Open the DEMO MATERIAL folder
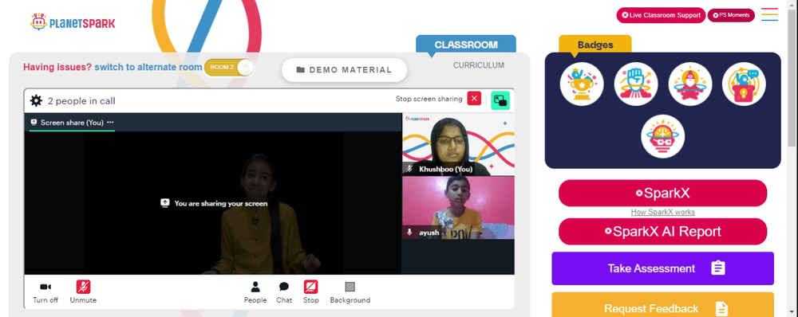798x317 pixels. [x=345, y=70]
